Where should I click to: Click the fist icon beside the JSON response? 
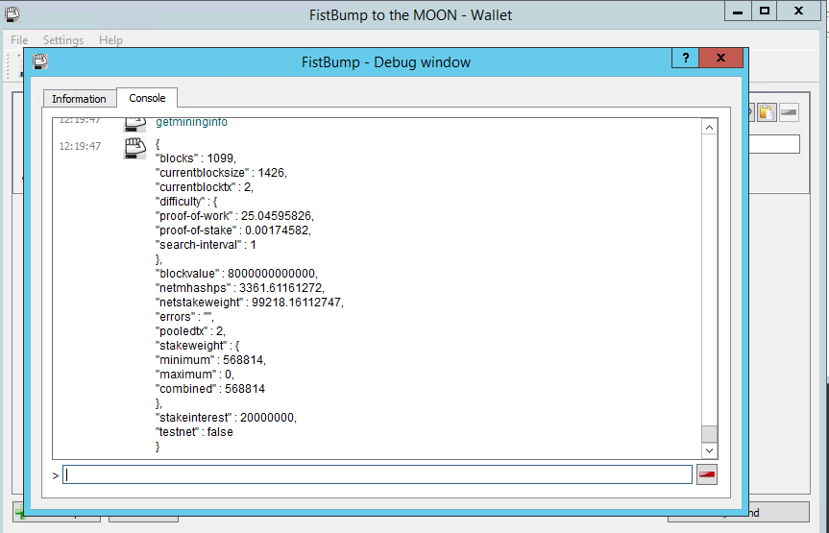tap(134, 148)
